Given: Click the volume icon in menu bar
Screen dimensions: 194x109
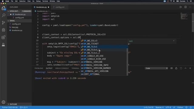Looking at the screenshot, I should 174,1.
